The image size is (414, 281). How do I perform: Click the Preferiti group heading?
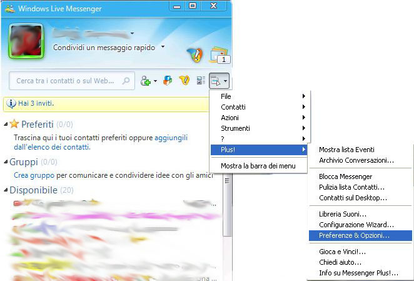[x=38, y=124]
